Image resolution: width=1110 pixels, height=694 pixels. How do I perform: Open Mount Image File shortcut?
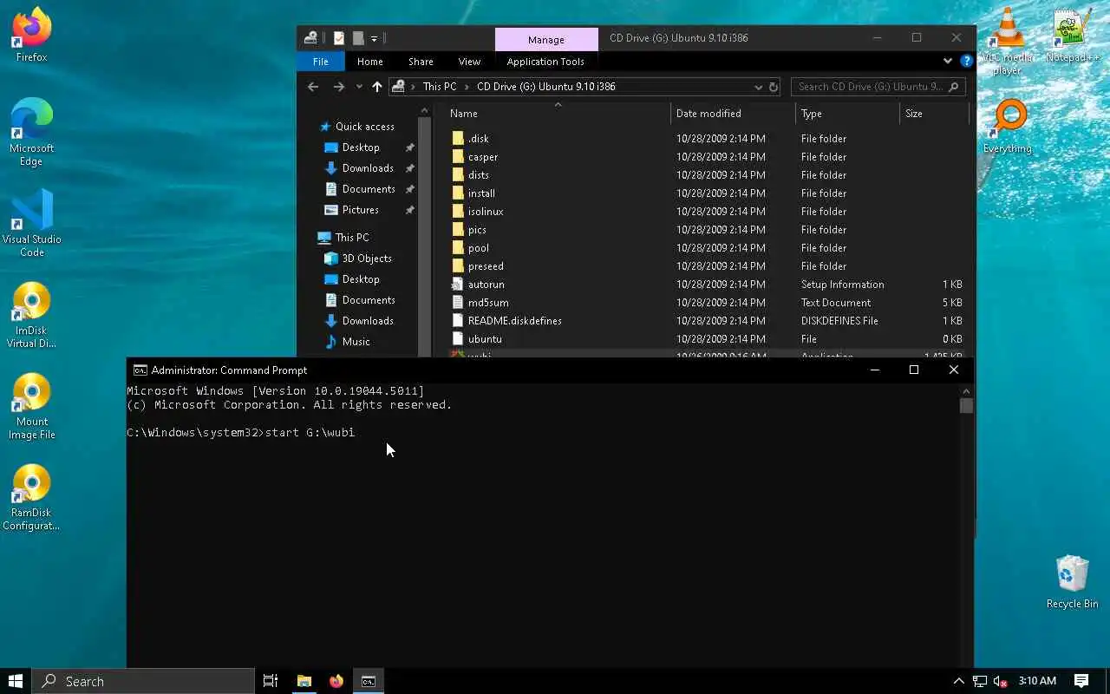31,405
